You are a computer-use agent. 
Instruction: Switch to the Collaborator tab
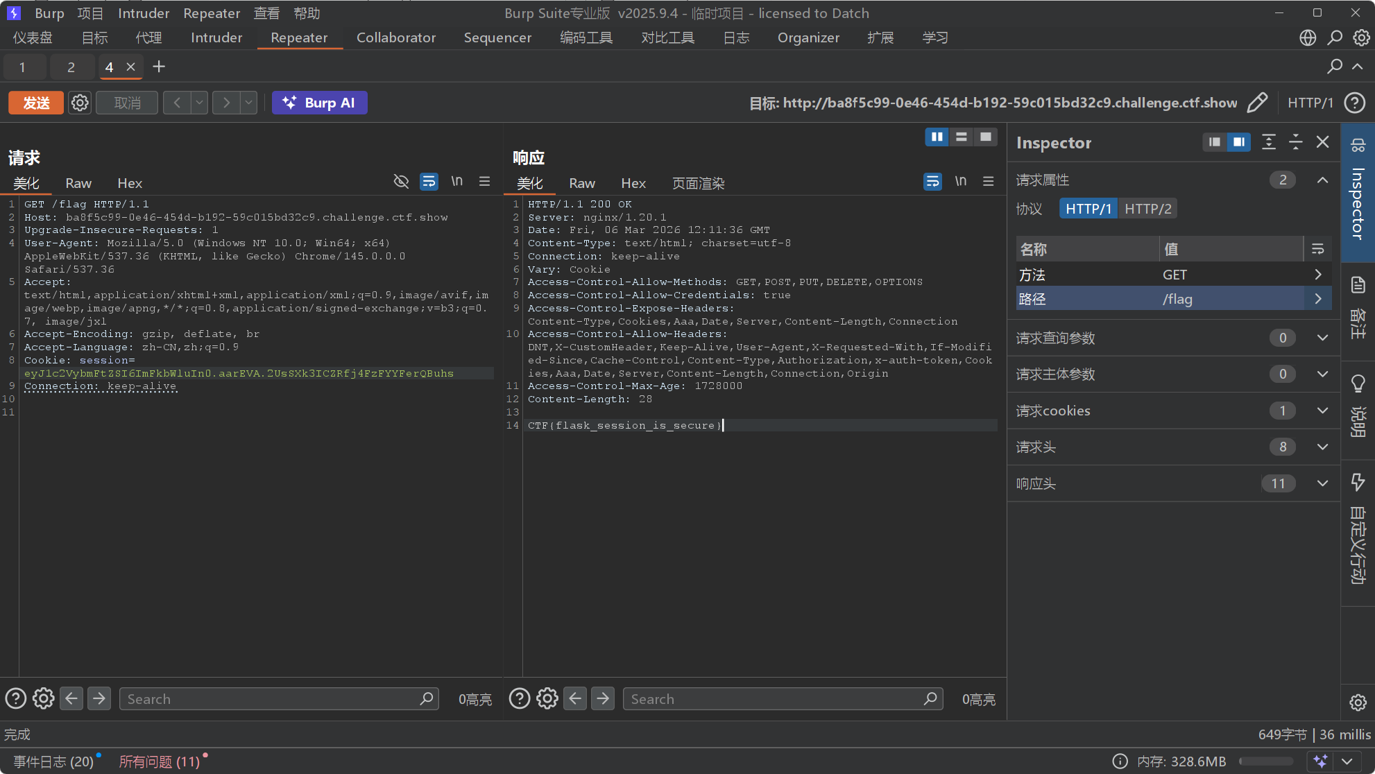pos(395,37)
